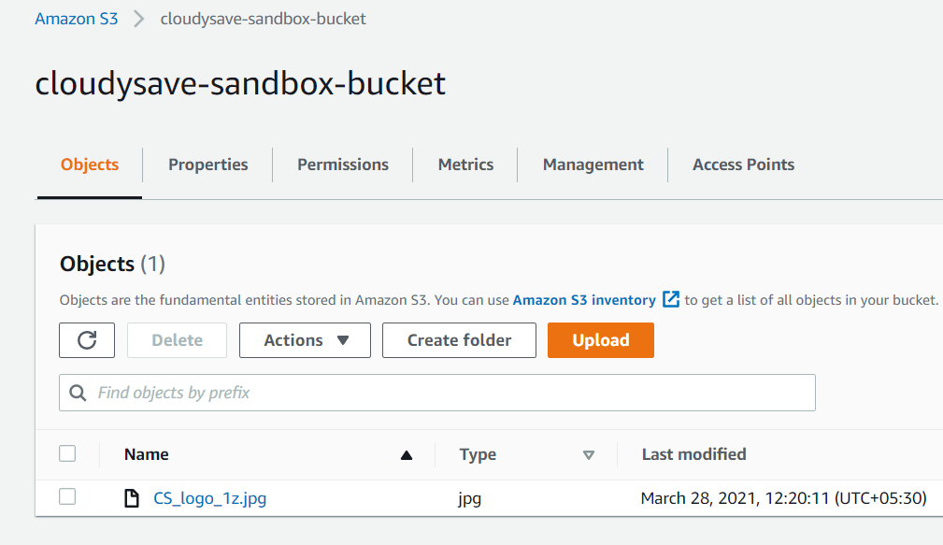Sort by the Type column arrow
This screenshot has width=943, height=545.
point(589,455)
